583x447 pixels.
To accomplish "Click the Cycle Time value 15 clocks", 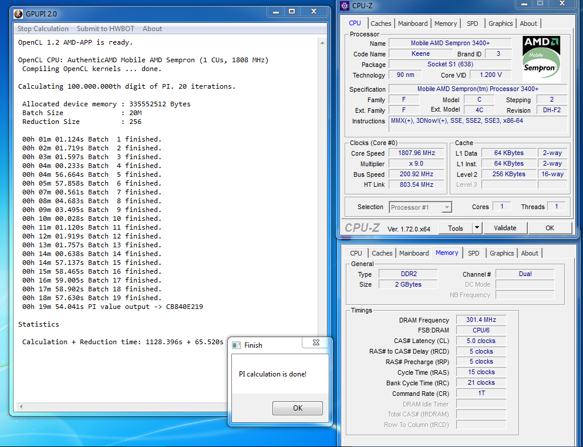I will coord(481,372).
